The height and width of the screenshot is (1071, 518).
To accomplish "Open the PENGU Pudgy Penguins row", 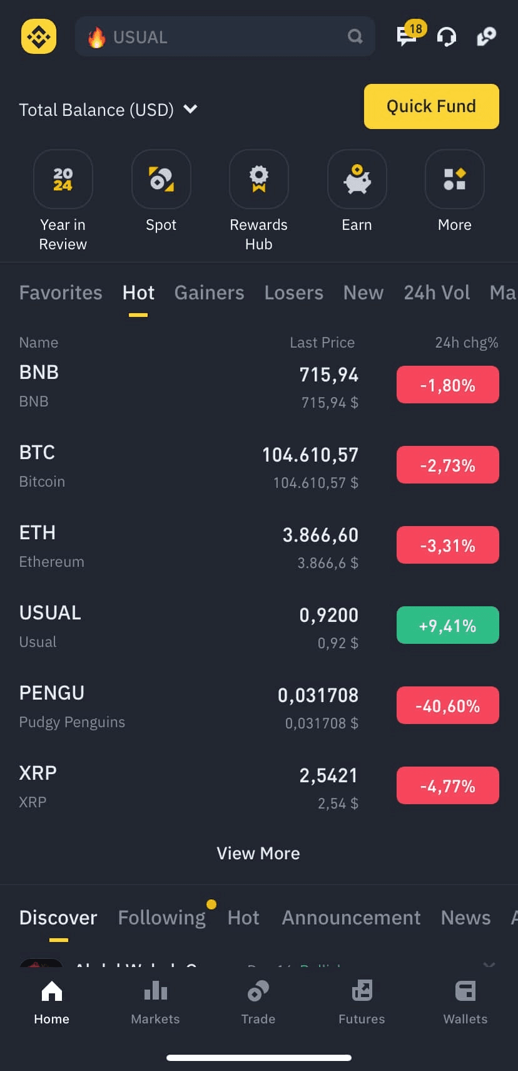I will pyautogui.click(x=188, y=706).
